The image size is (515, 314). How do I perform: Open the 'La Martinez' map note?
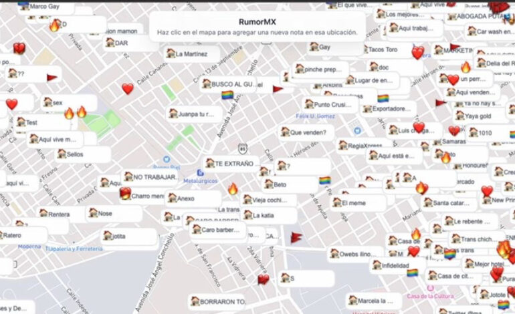[192, 54]
